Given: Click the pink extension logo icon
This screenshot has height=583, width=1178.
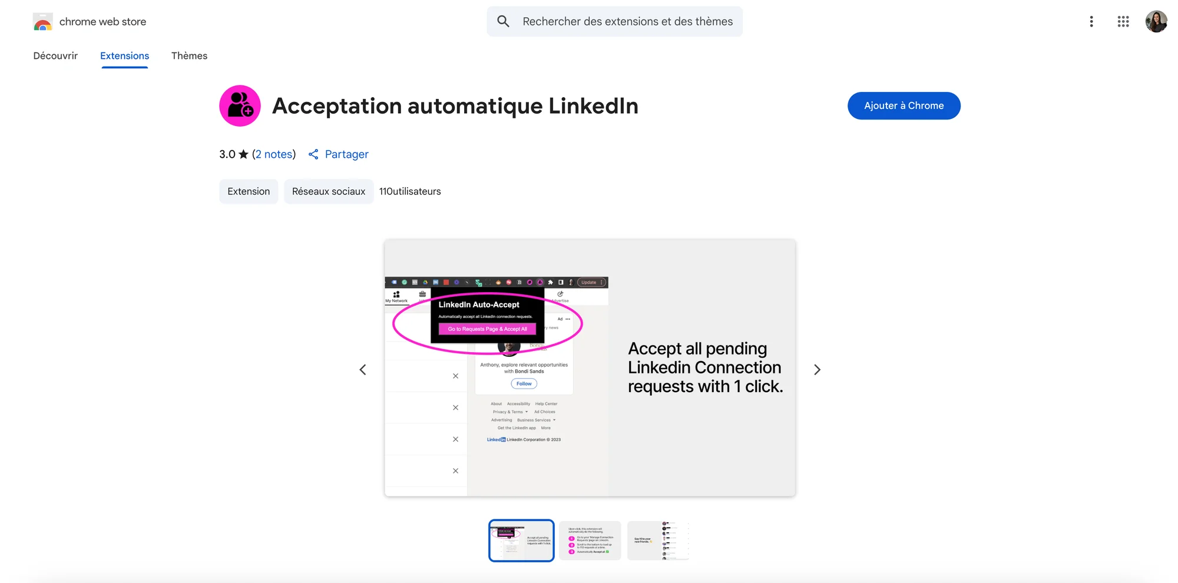Looking at the screenshot, I should (x=240, y=106).
